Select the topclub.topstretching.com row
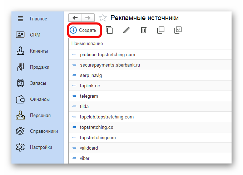The height and width of the screenshot is (175, 243). pos(150,117)
